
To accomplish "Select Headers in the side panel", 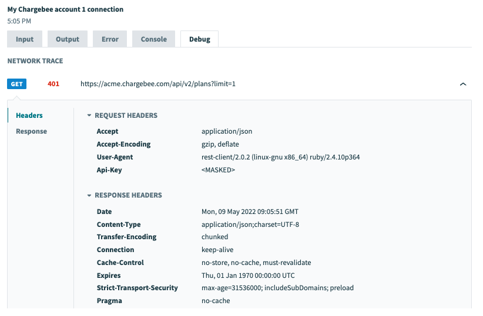I will click(29, 115).
